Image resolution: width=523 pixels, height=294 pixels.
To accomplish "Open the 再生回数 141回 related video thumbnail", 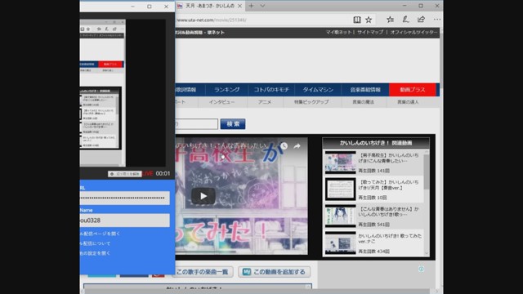I will tap(341, 163).
